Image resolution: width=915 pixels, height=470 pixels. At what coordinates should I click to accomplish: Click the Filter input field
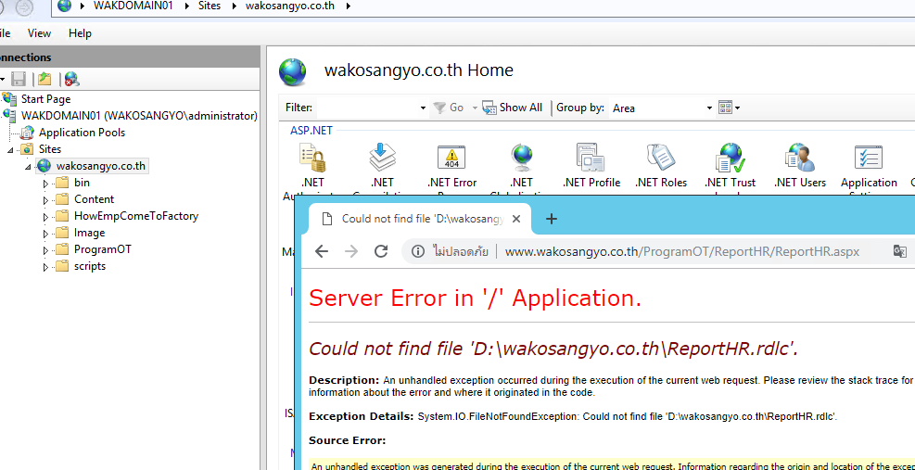click(367, 108)
